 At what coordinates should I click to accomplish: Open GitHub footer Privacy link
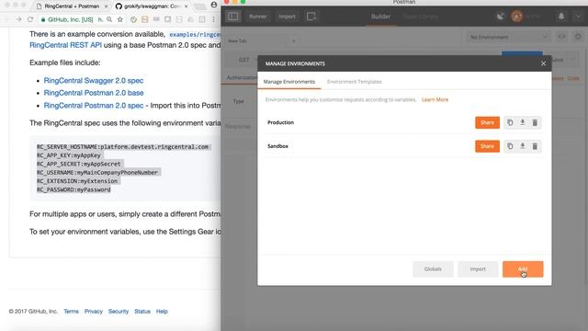(94, 311)
